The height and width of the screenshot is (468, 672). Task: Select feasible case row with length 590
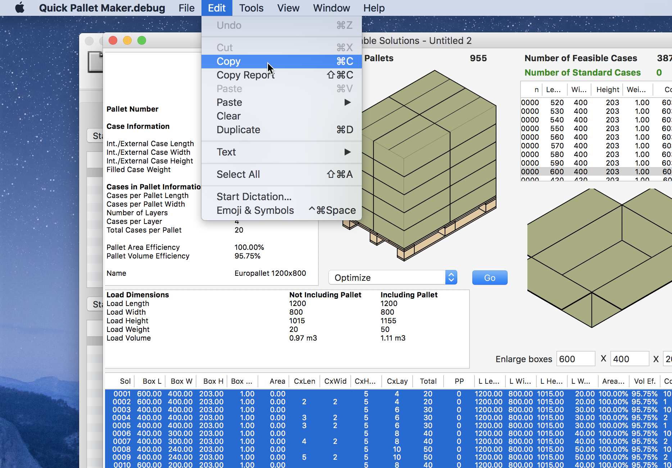coord(596,163)
